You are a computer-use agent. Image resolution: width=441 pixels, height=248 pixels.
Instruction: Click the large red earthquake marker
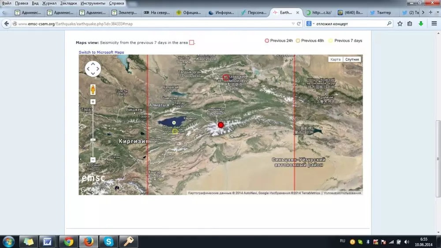click(x=221, y=125)
